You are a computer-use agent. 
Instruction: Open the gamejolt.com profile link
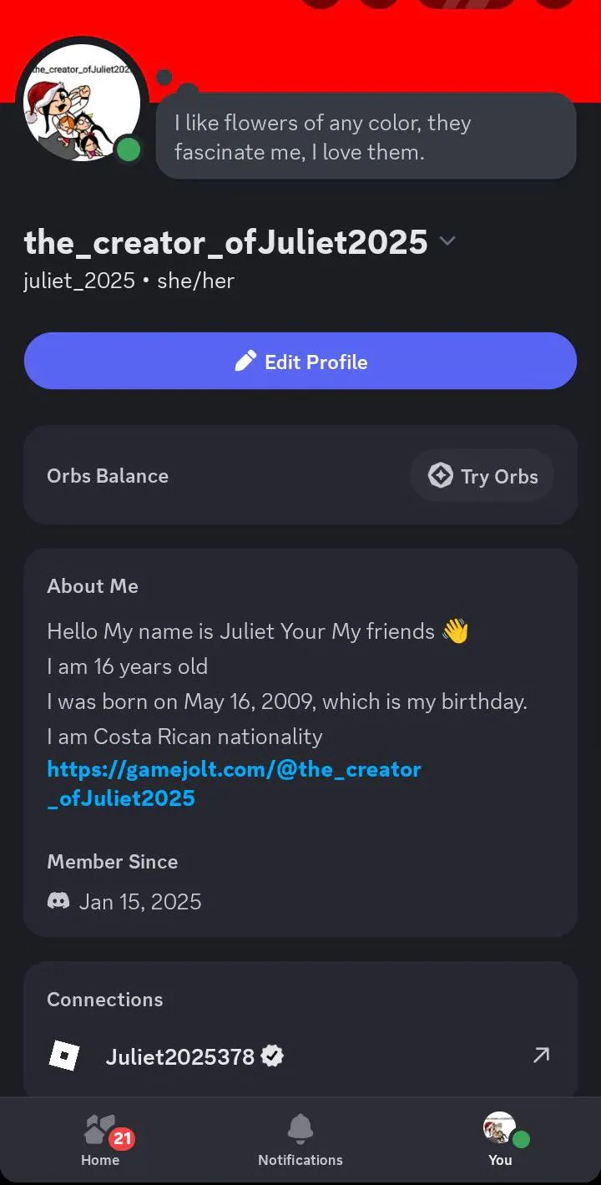234,783
